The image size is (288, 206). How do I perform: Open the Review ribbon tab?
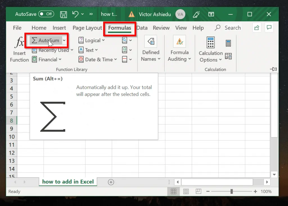coord(161,28)
